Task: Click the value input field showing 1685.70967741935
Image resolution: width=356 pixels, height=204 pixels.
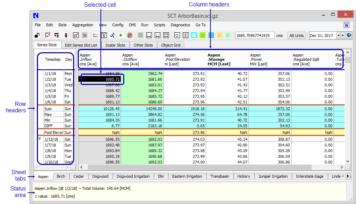Action: click(x=254, y=35)
